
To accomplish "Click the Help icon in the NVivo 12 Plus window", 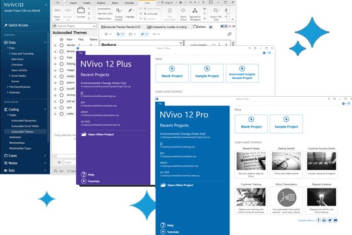I will point(84,175).
